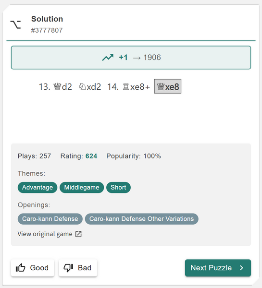Screen dimensions: 262x288
Task: Open the Advantage theme tag
Action: [x=37, y=187]
